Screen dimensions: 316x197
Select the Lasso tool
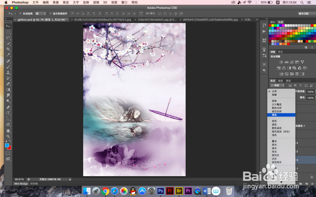(8, 38)
